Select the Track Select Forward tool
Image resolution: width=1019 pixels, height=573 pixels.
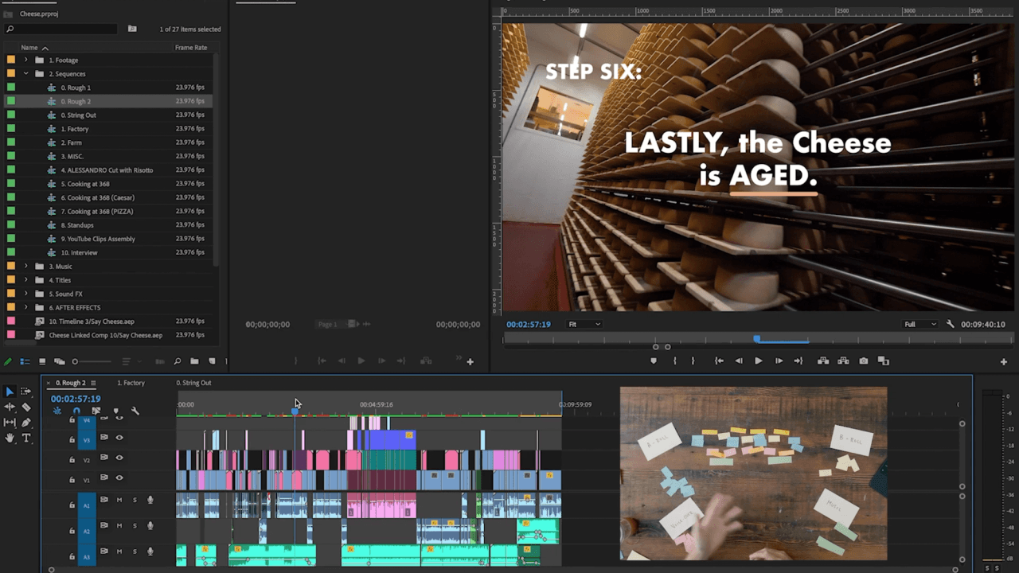click(25, 392)
